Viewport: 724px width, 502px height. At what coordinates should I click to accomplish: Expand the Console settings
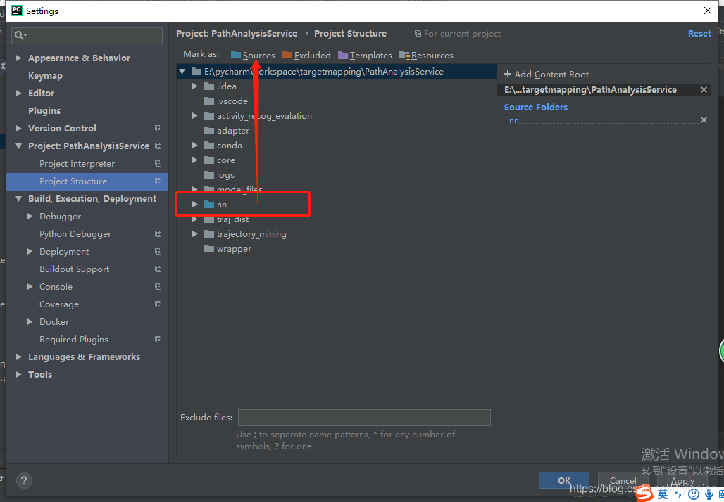pos(30,287)
